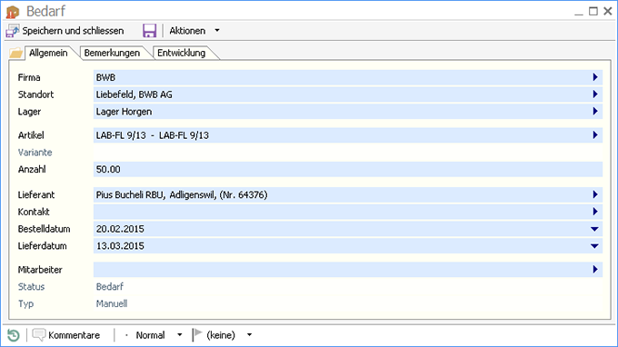
Task: Click the flag icon in bottom bar
Action: coord(197,335)
